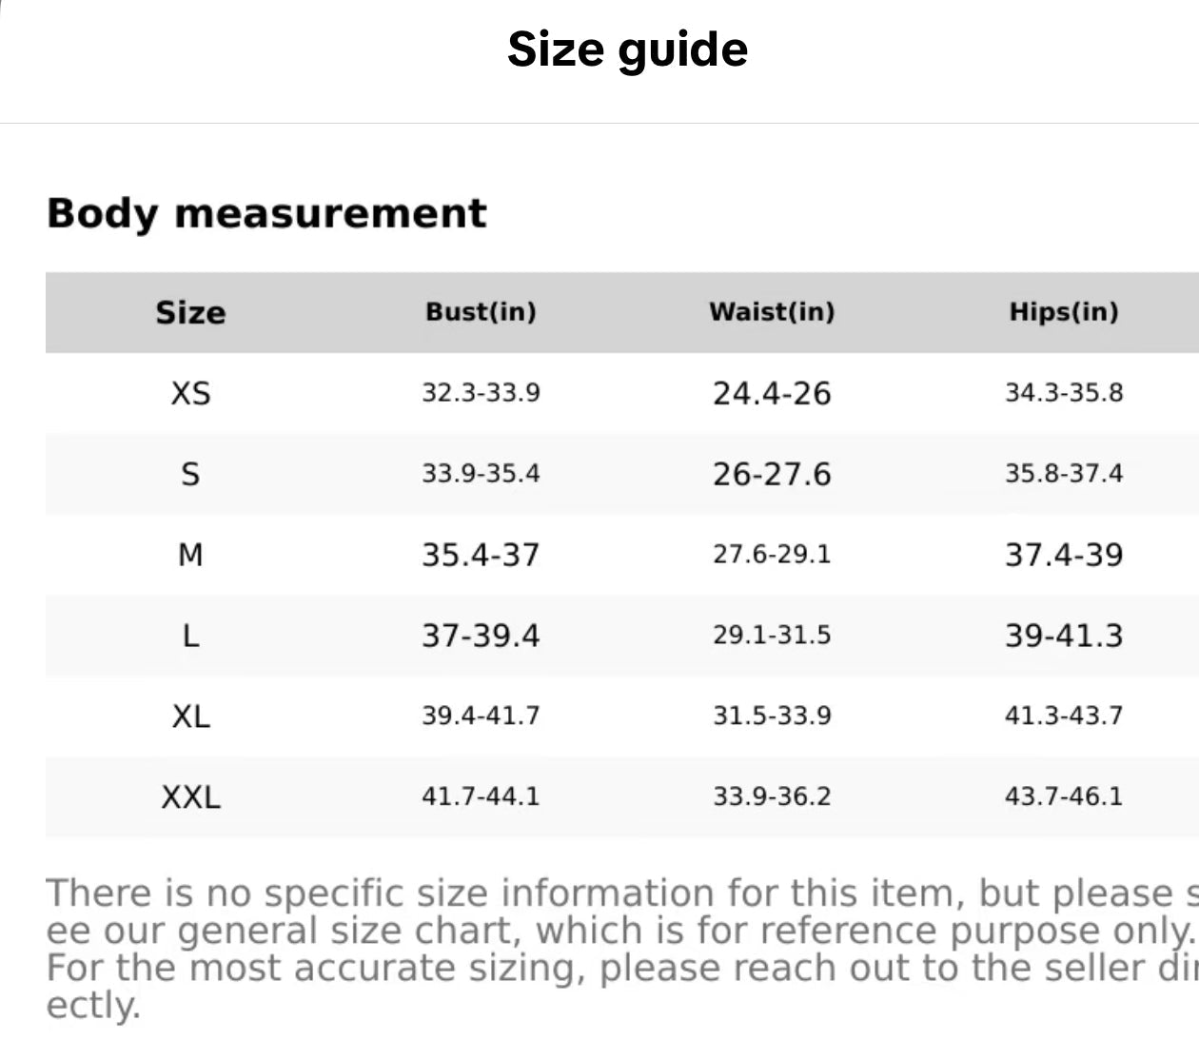The width and height of the screenshot is (1199, 1060).
Task: Click the XL size row label
Action: point(190,716)
